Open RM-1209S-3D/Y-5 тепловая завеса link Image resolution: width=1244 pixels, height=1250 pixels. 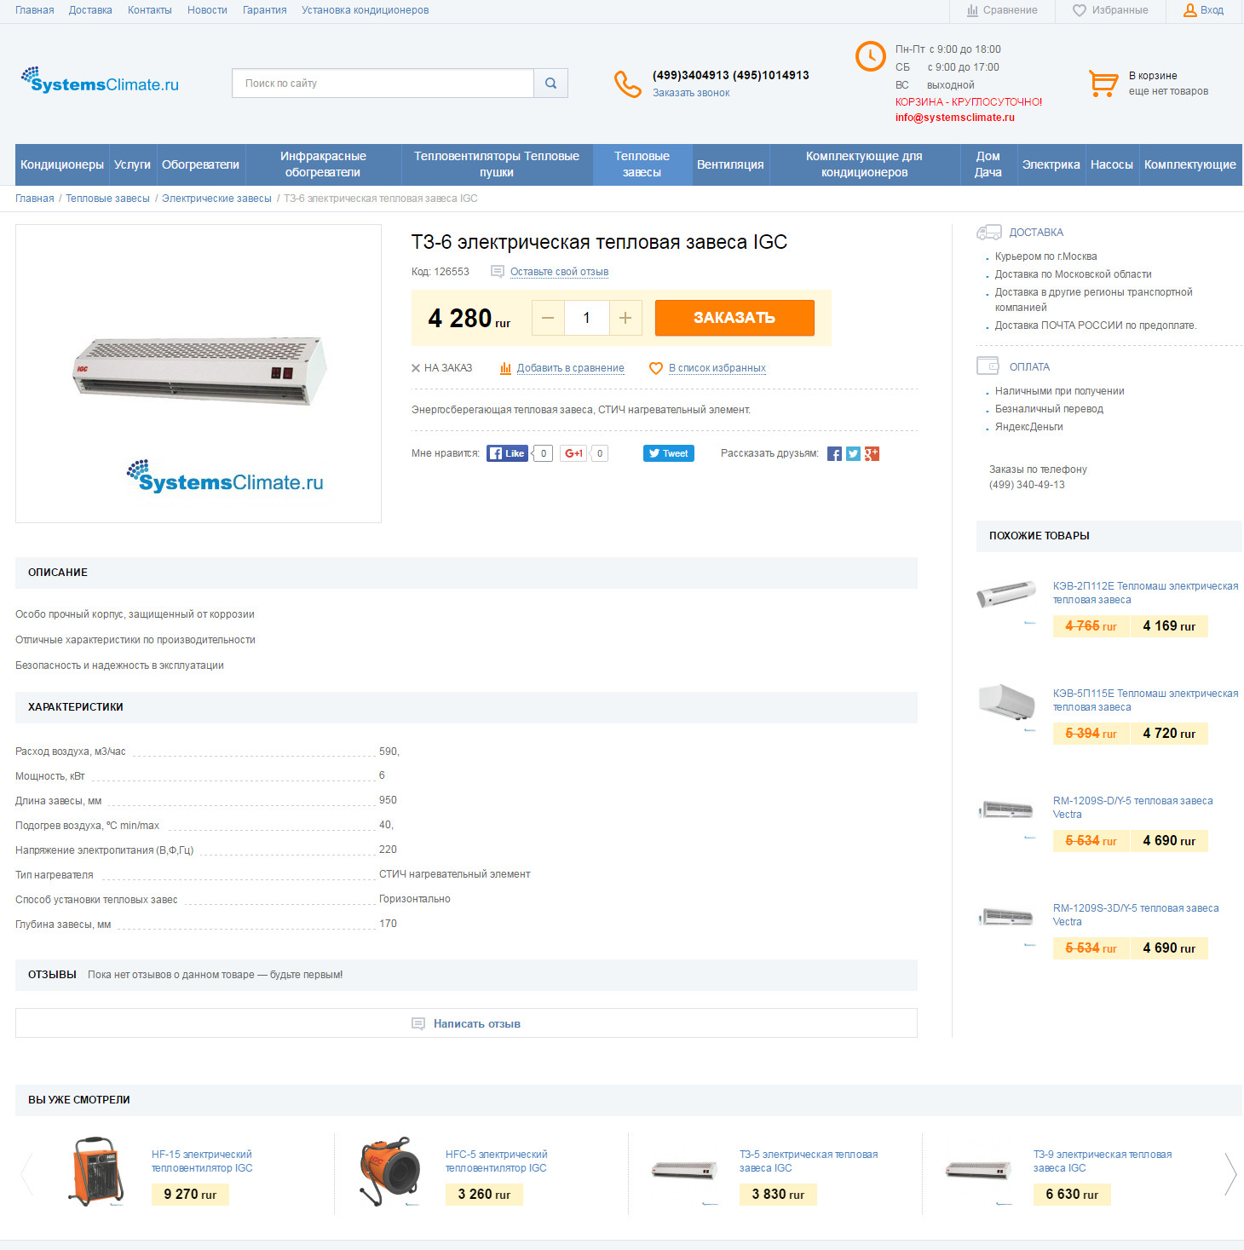click(x=1136, y=915)
